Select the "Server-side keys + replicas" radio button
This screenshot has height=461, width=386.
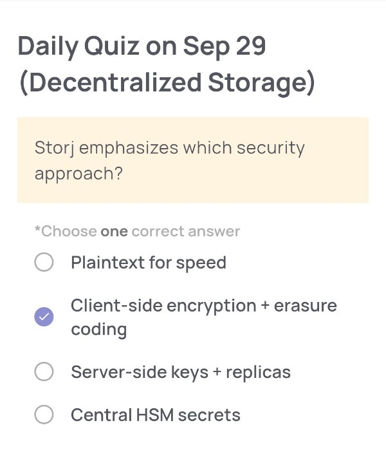[x=44, y=372]
